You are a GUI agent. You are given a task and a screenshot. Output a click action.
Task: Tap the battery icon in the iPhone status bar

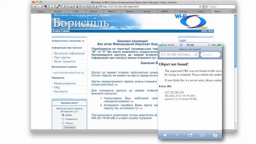[x=219, y=45]
